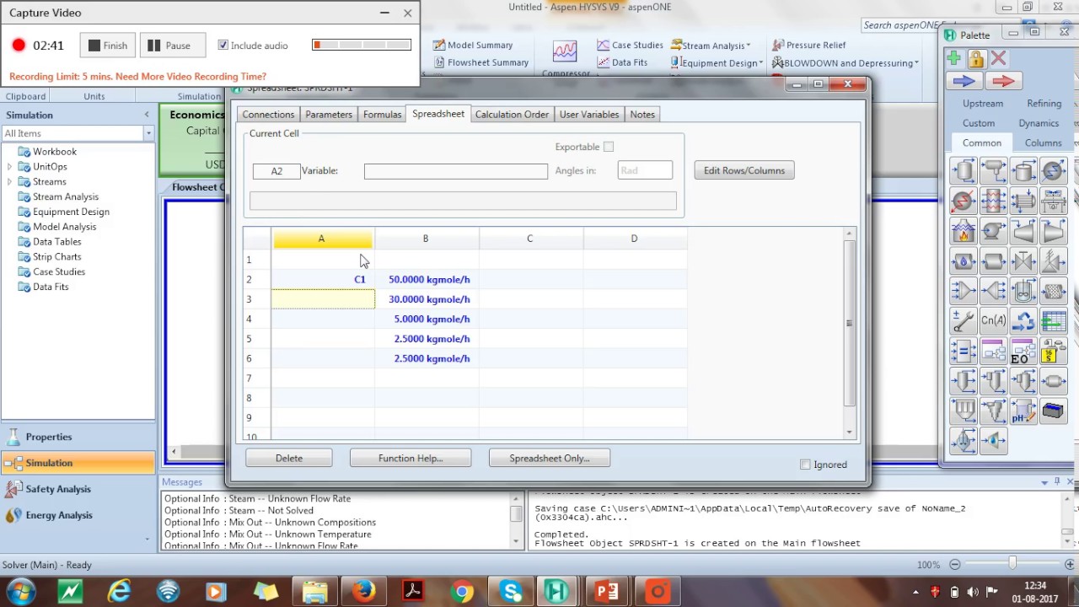Expand the UnitOps tree node
This screenshot has width=1079, height=607.
pos(9,167)
